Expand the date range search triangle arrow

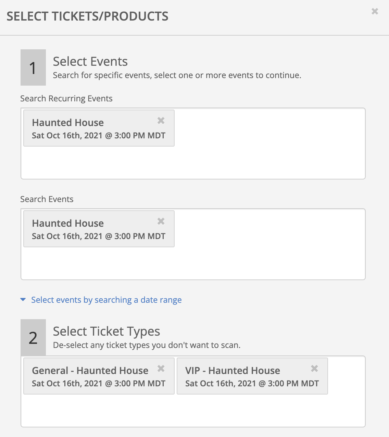(23, 300)
